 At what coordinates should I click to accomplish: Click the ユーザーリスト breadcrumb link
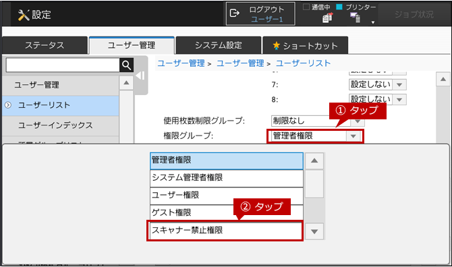click(303, 63)
